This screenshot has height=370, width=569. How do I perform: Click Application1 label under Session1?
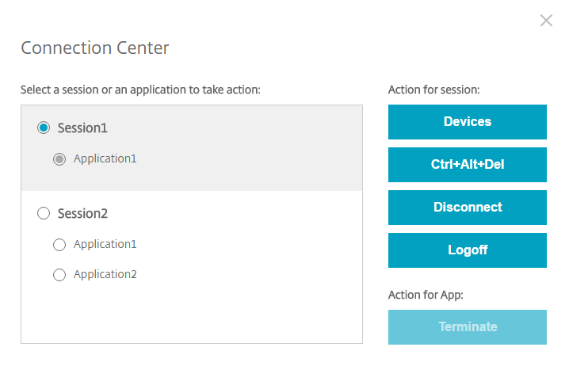point(105,158)
